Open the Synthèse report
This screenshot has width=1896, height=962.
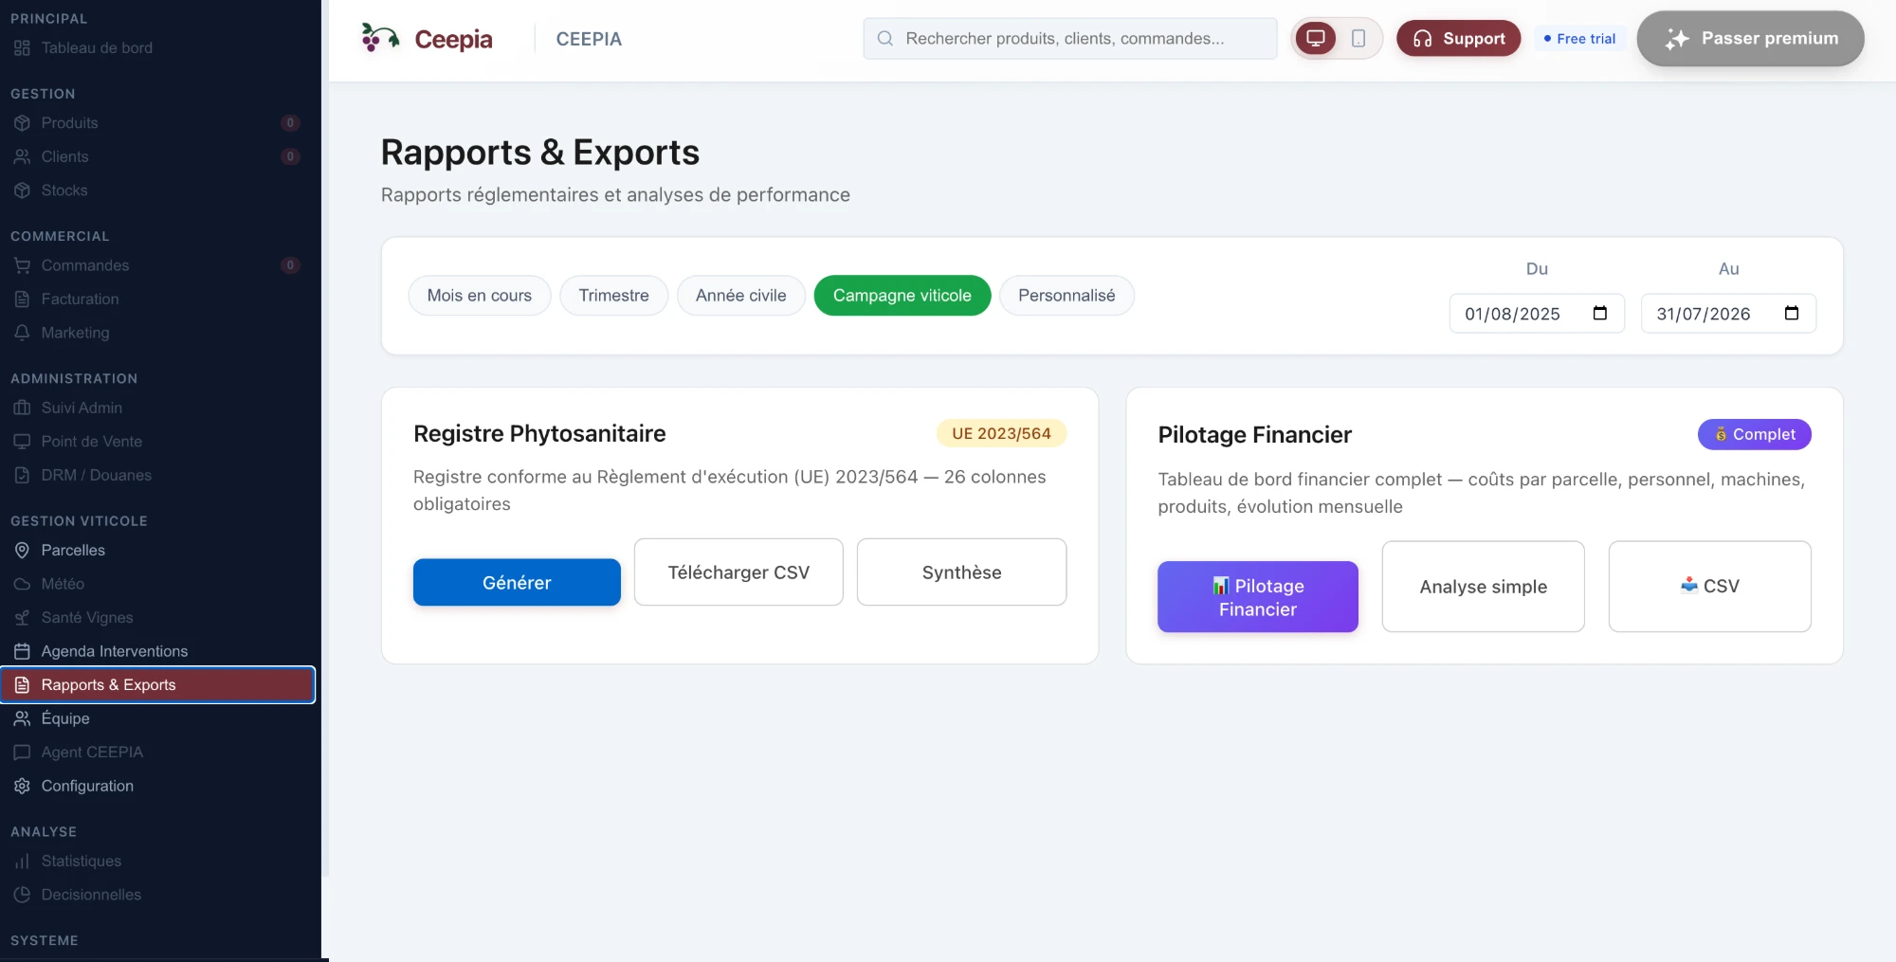click(961, 572)
